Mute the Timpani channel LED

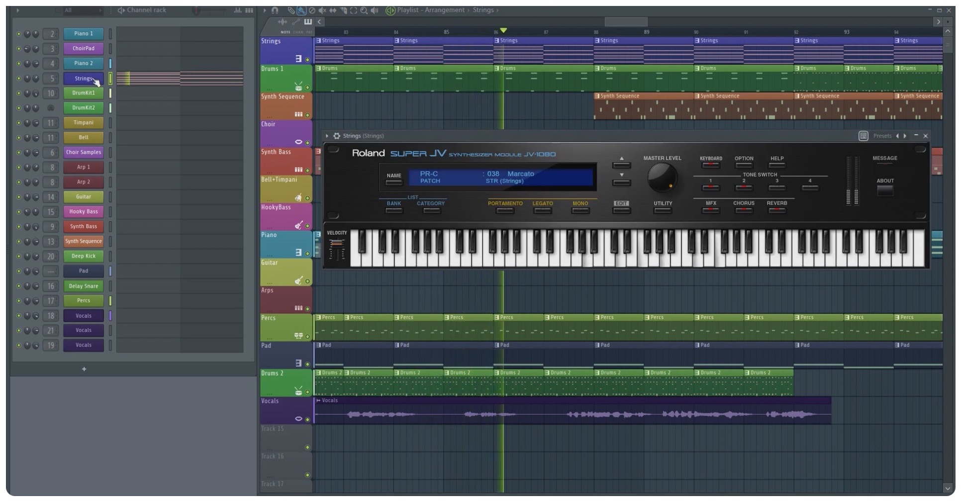click(x=19, y=123)
